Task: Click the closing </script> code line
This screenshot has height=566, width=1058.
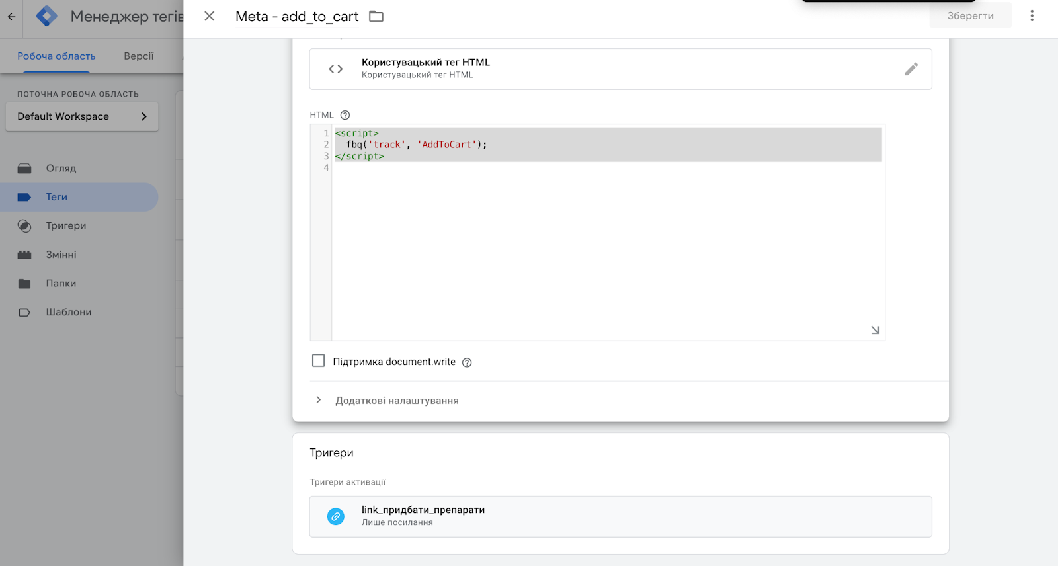Action: coord(360,156)
